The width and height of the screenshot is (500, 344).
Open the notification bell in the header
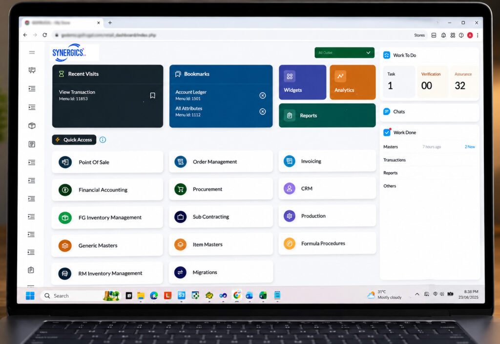[443, 35]
